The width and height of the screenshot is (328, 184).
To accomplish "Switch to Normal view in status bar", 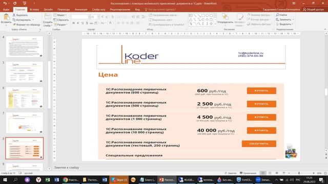I will [263, 173].
